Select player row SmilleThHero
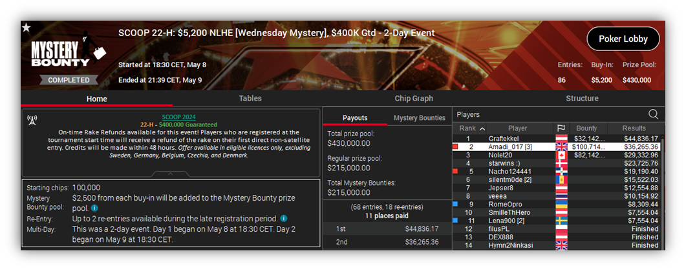This screenshot has width=686, height=271. pyautogui.click(x=557, y=212)
